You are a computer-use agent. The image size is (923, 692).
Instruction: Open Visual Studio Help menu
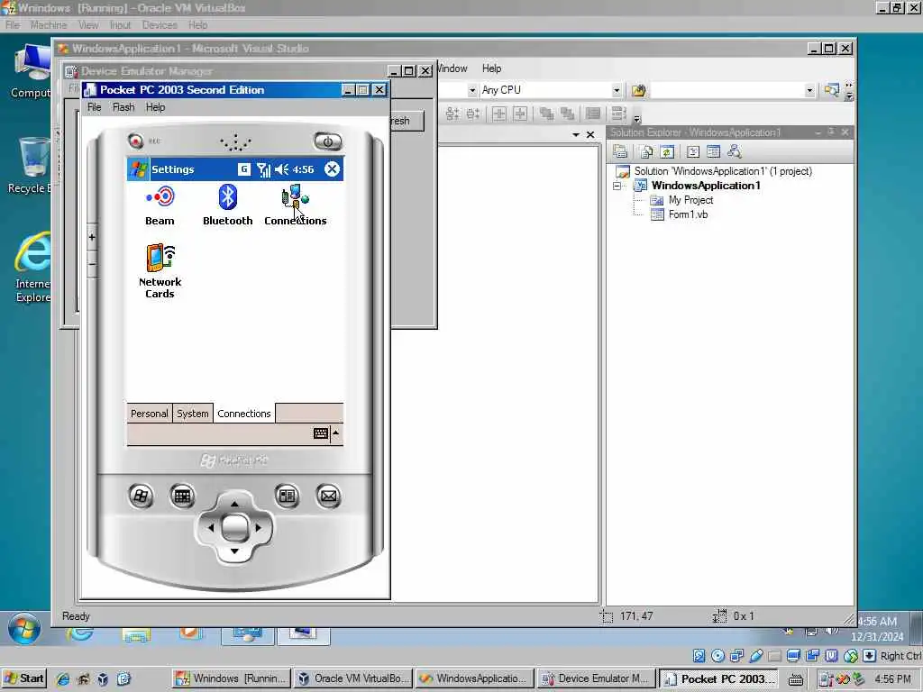point(491,68)
